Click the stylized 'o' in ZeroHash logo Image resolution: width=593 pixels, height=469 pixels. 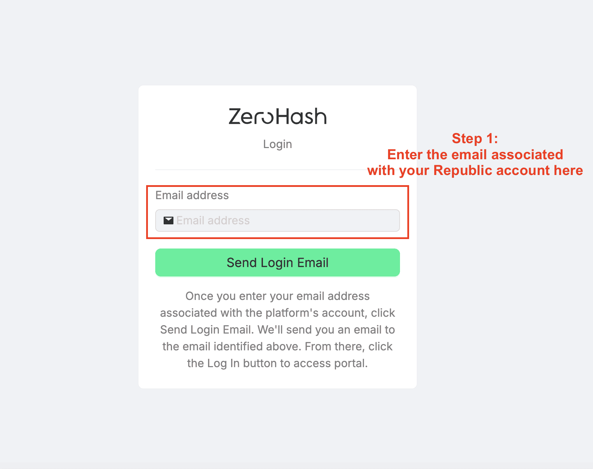(268, 118)
